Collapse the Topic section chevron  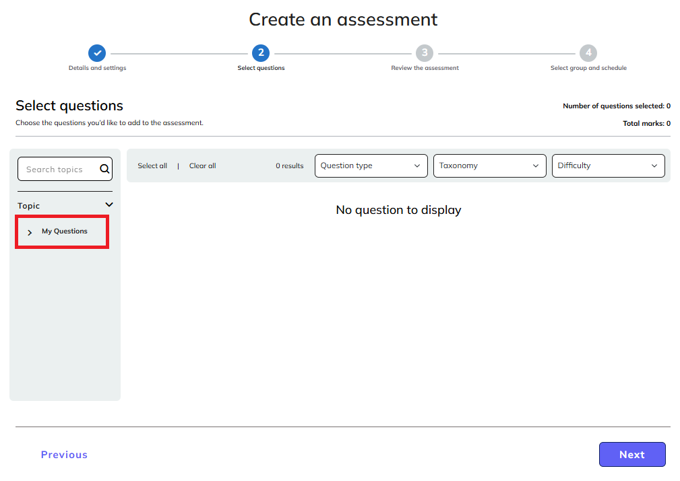pos(109,205)
